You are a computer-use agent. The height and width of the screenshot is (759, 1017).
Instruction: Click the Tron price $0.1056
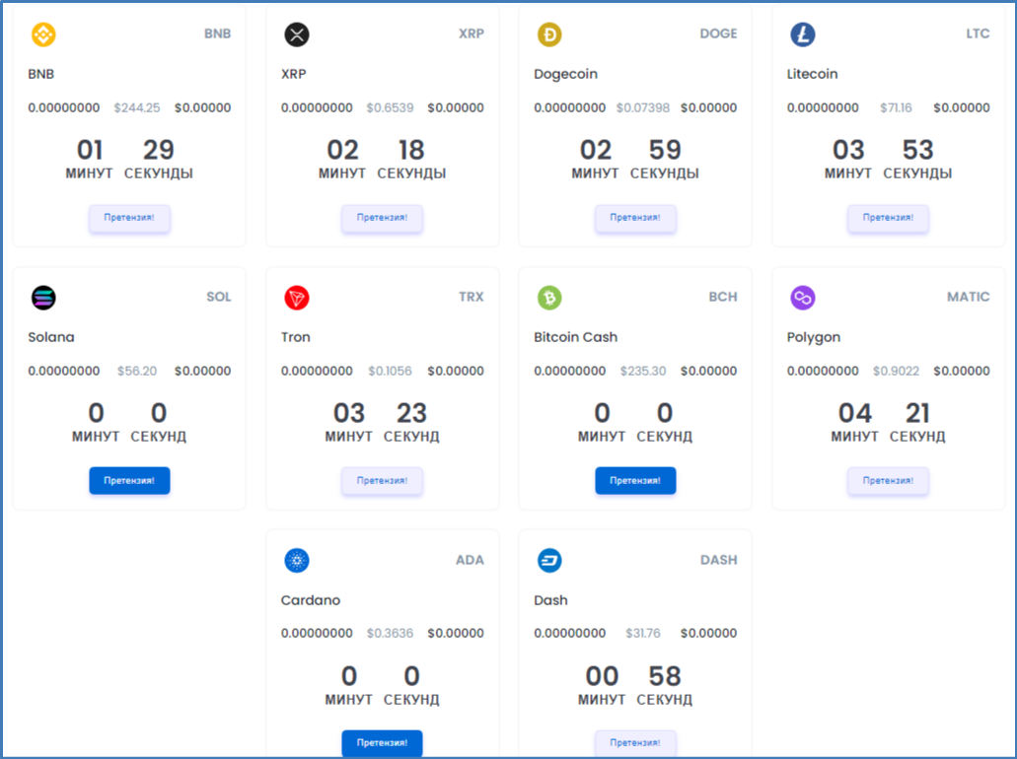390,371
